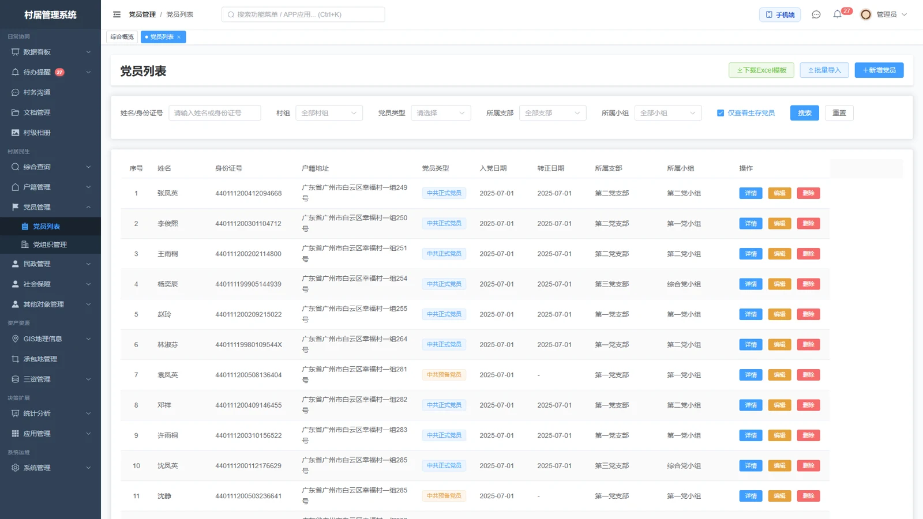Open the 所属小组 dropdown

[668, 113]
